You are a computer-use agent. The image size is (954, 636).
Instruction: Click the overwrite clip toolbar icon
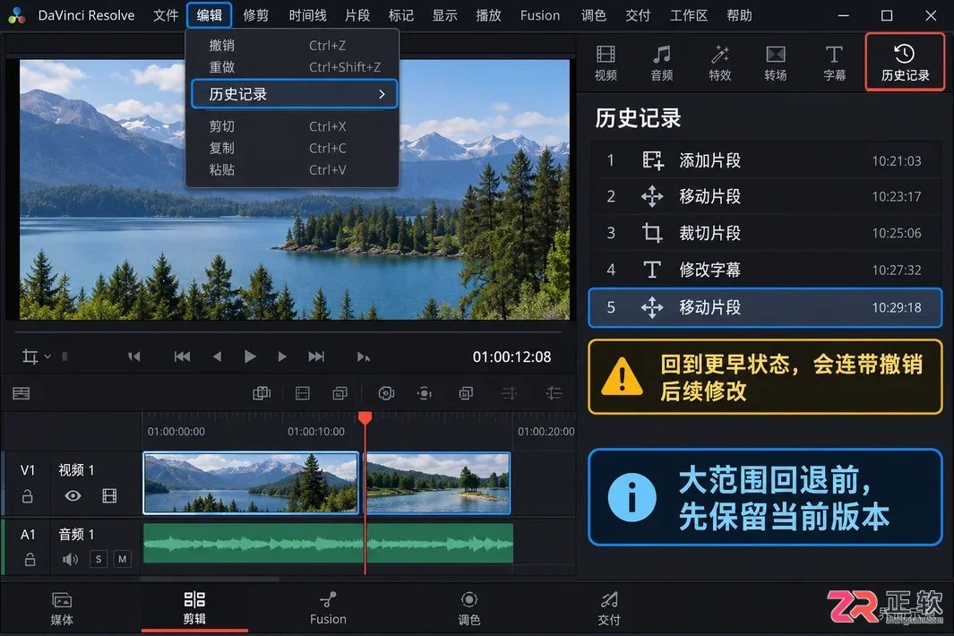303,394
